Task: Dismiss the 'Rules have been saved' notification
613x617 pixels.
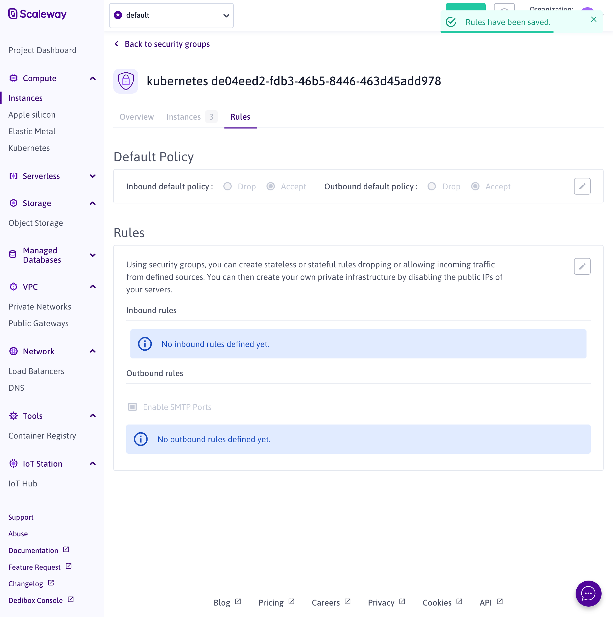Action: pos(593,20)
